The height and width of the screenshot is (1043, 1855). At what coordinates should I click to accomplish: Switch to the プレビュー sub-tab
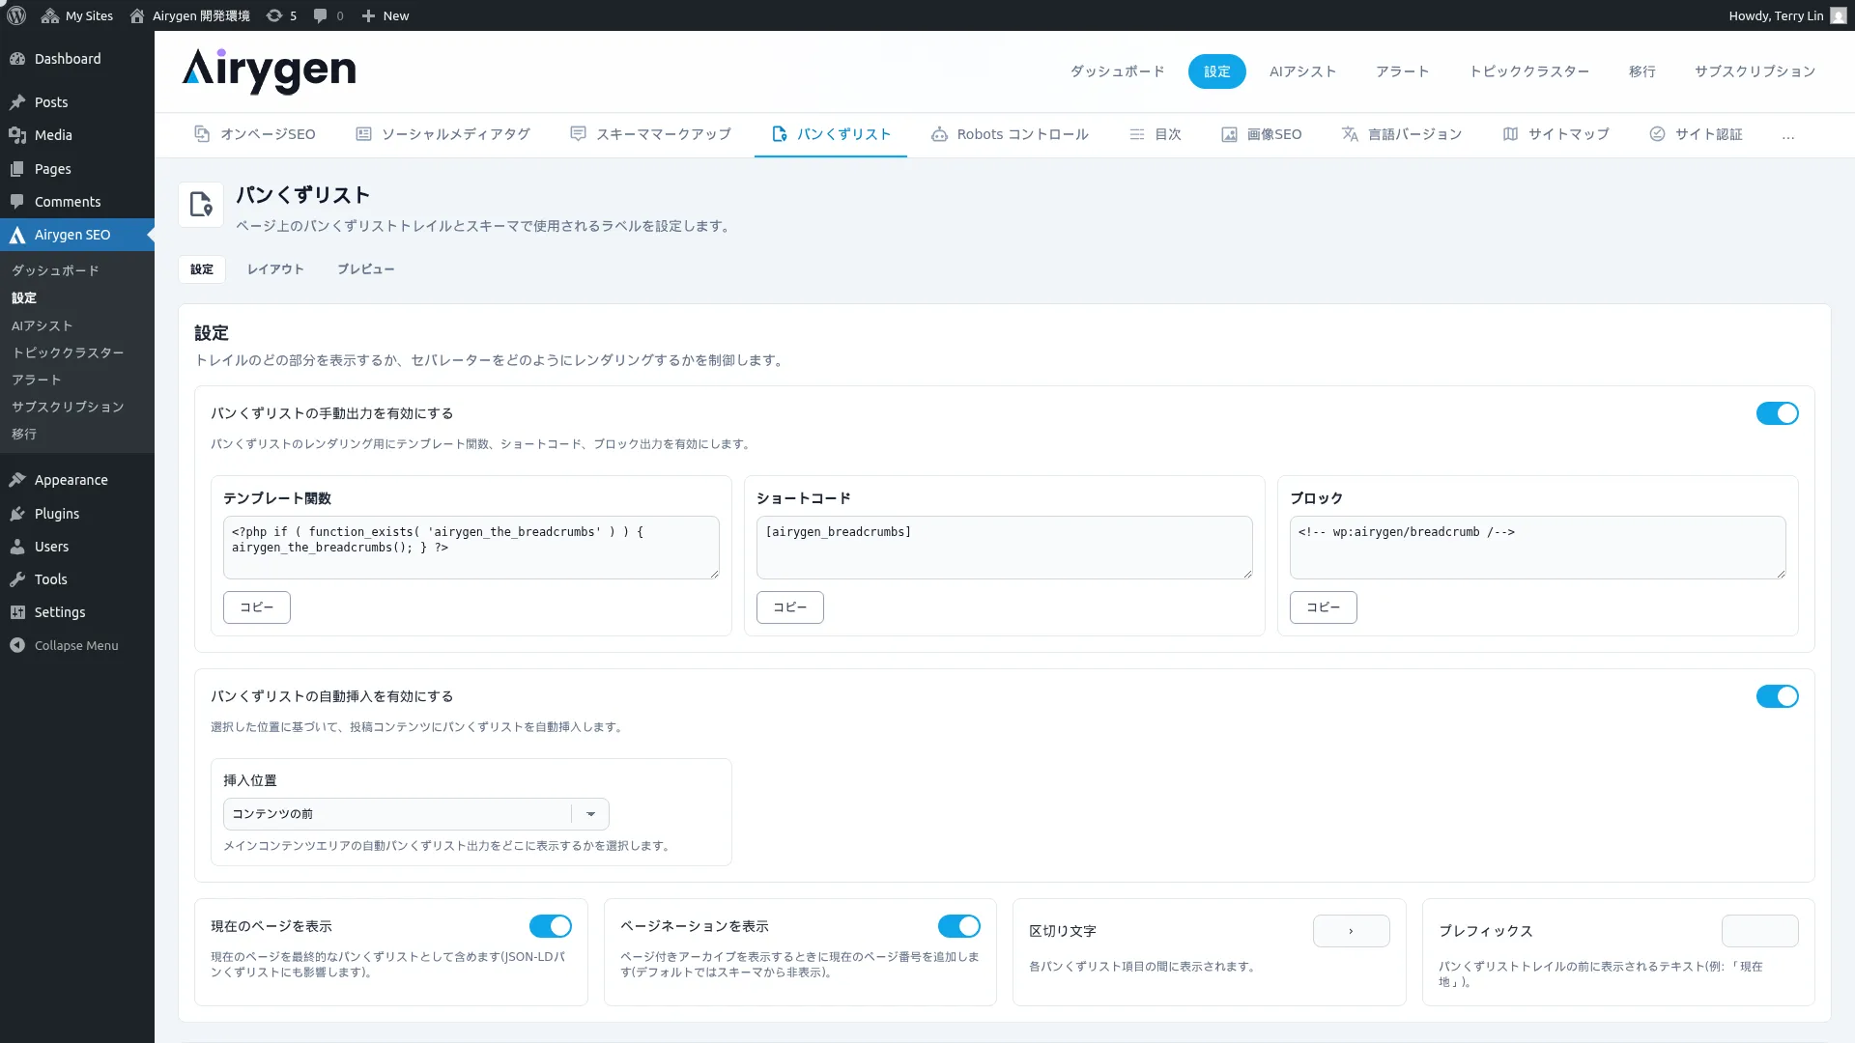[x=365, y=269]
